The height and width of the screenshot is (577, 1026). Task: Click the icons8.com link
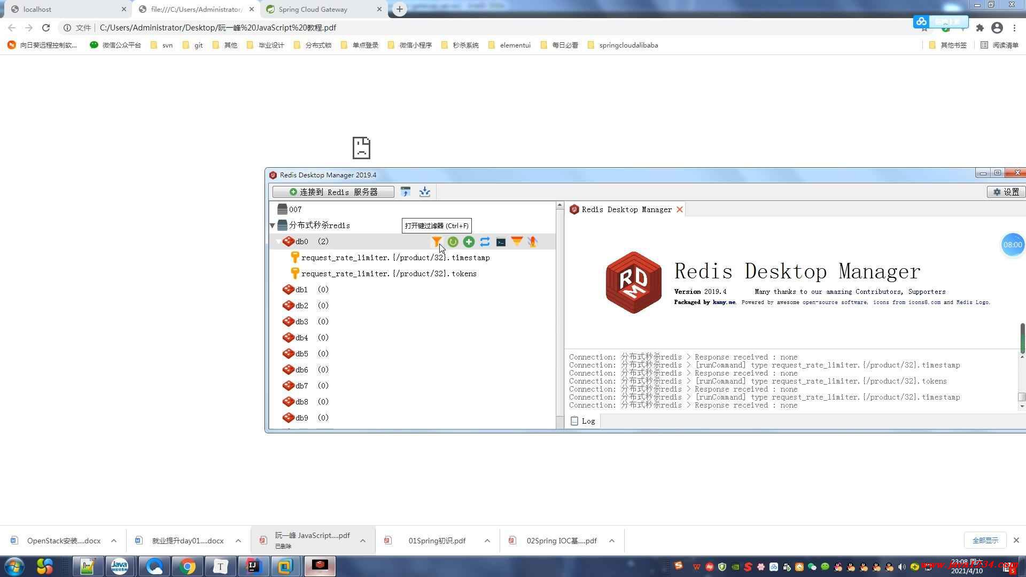click(924, 302)
